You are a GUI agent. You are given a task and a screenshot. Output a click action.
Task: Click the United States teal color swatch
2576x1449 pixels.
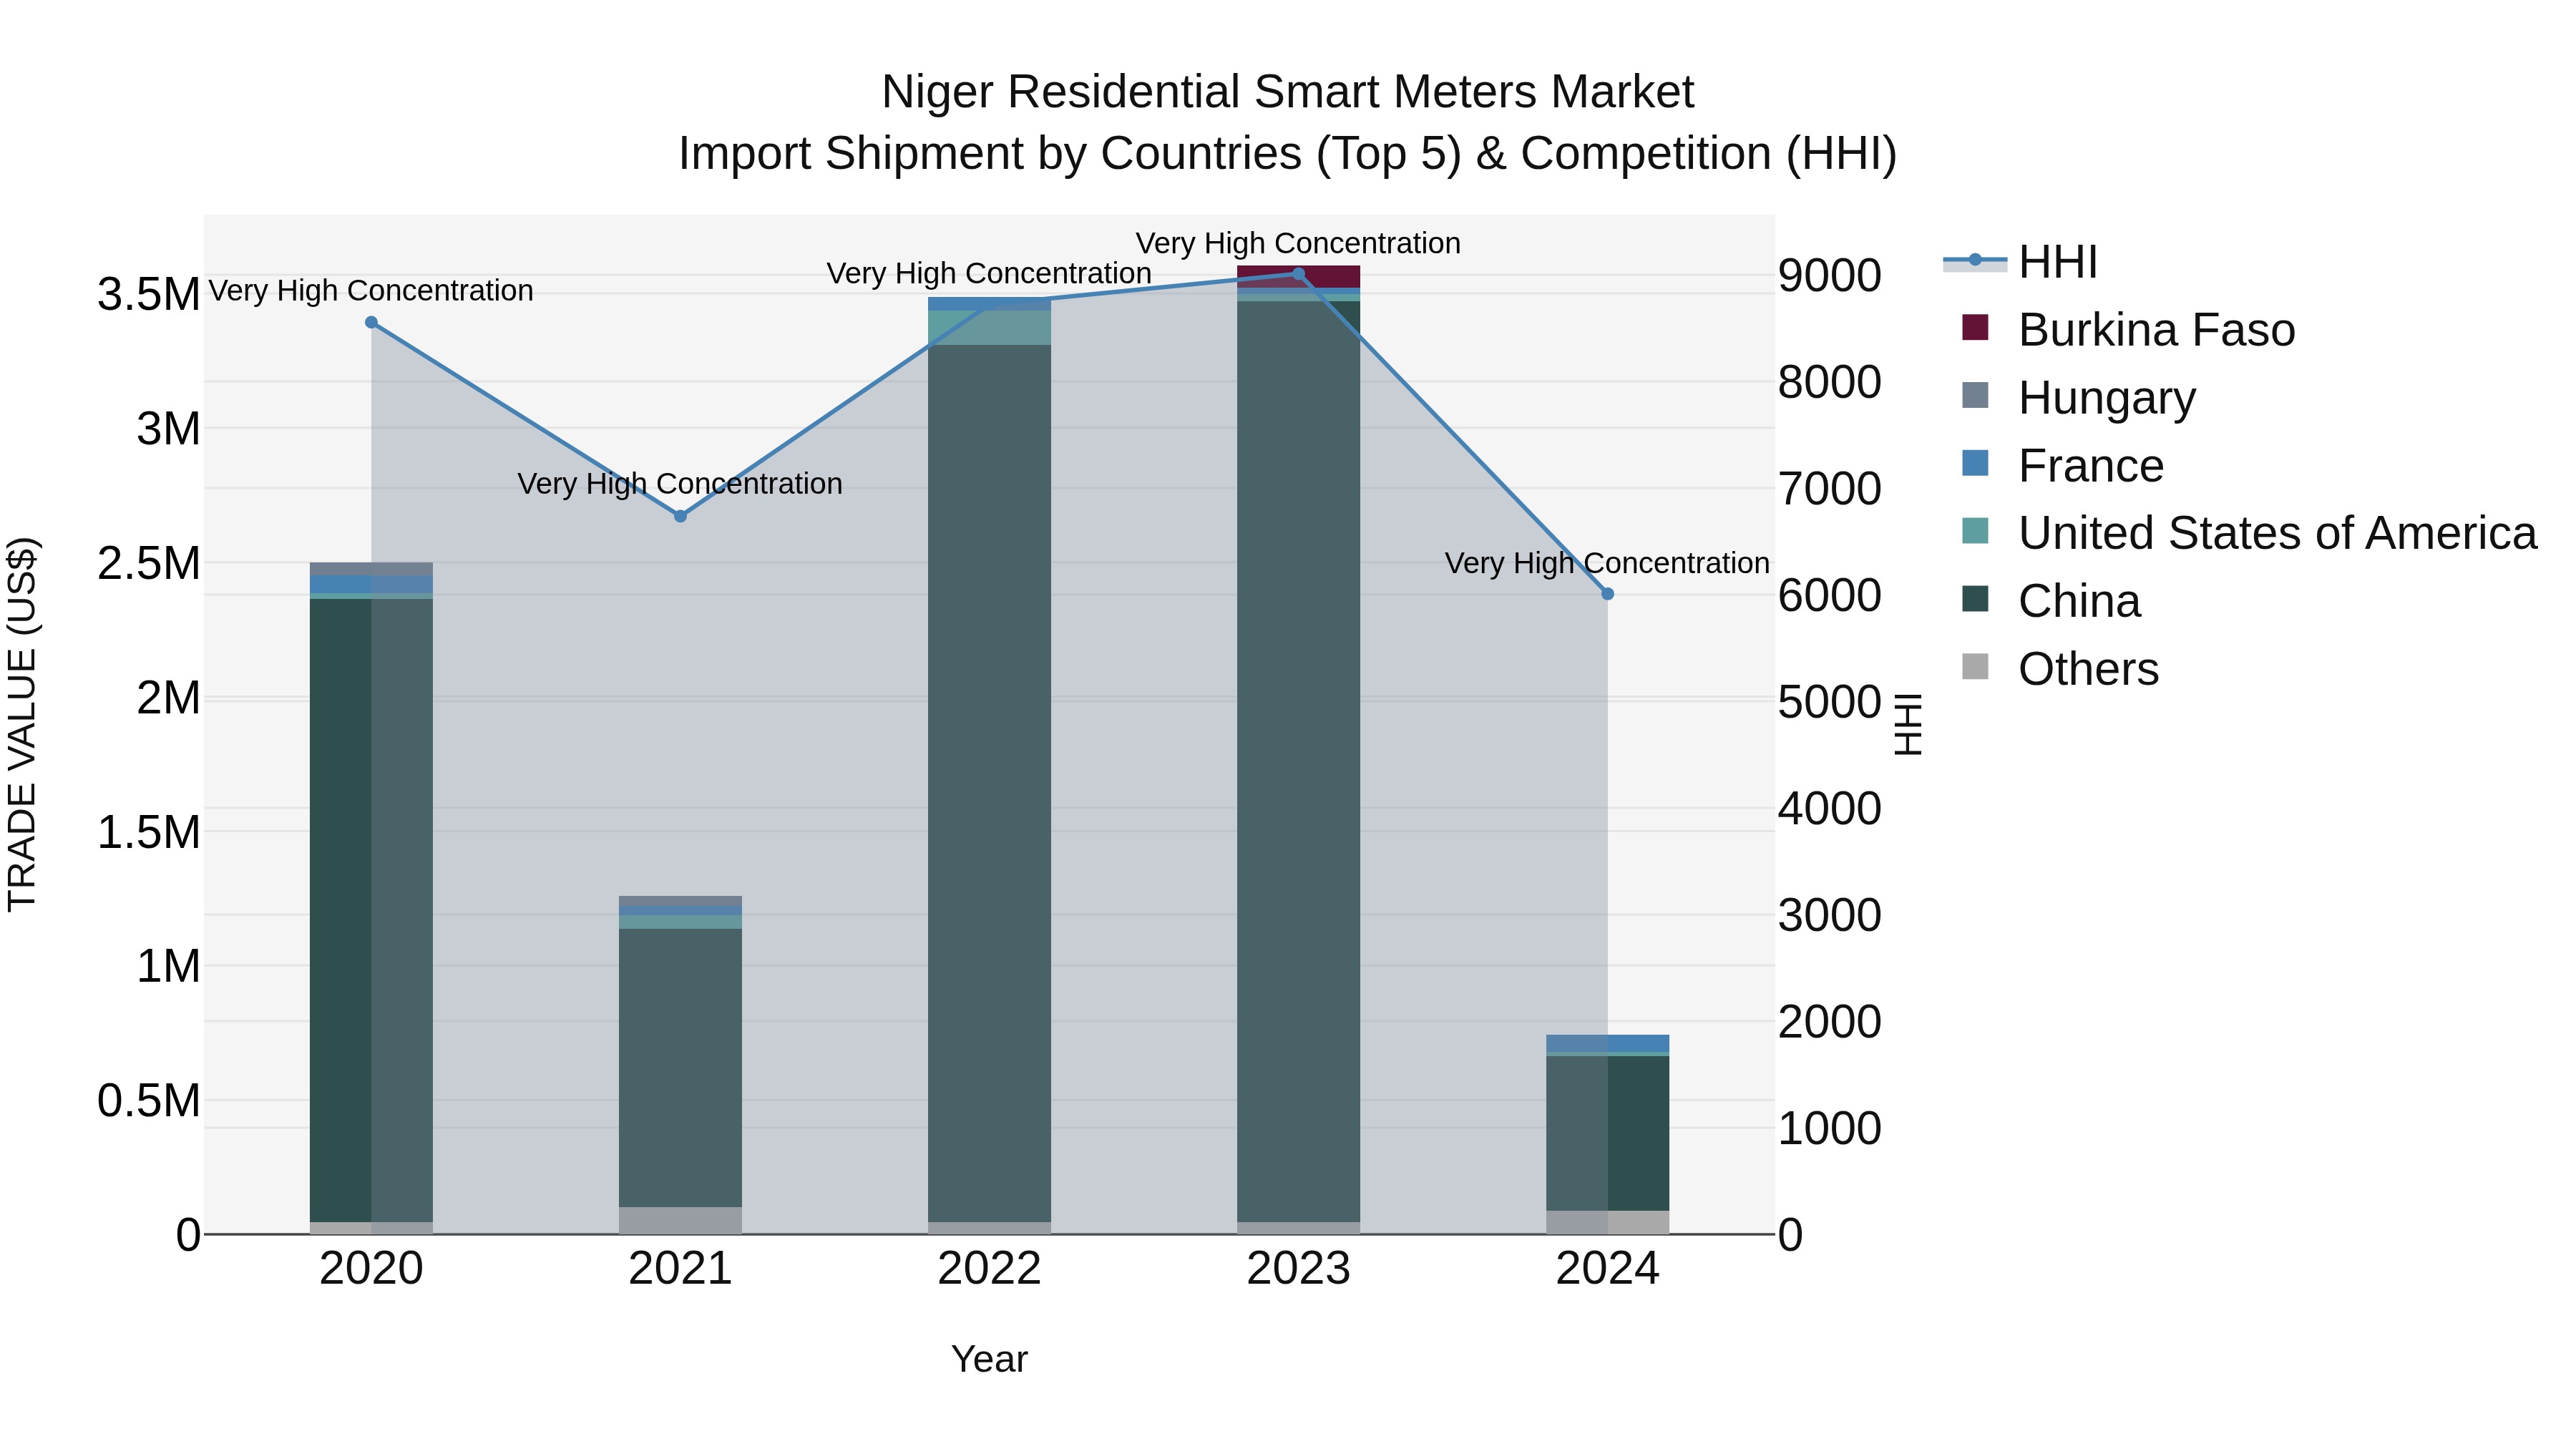(1975, 531)
